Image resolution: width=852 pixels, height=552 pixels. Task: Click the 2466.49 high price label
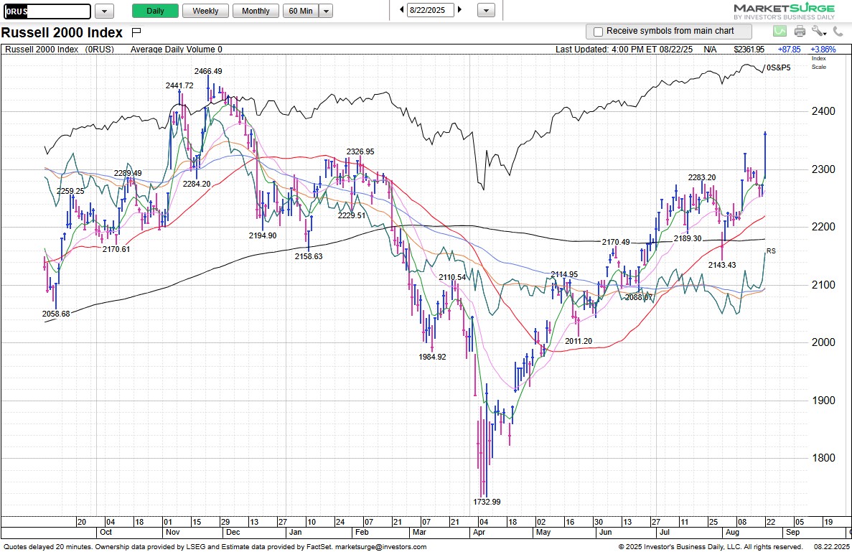pyautogui.click(x=208, y=71)
